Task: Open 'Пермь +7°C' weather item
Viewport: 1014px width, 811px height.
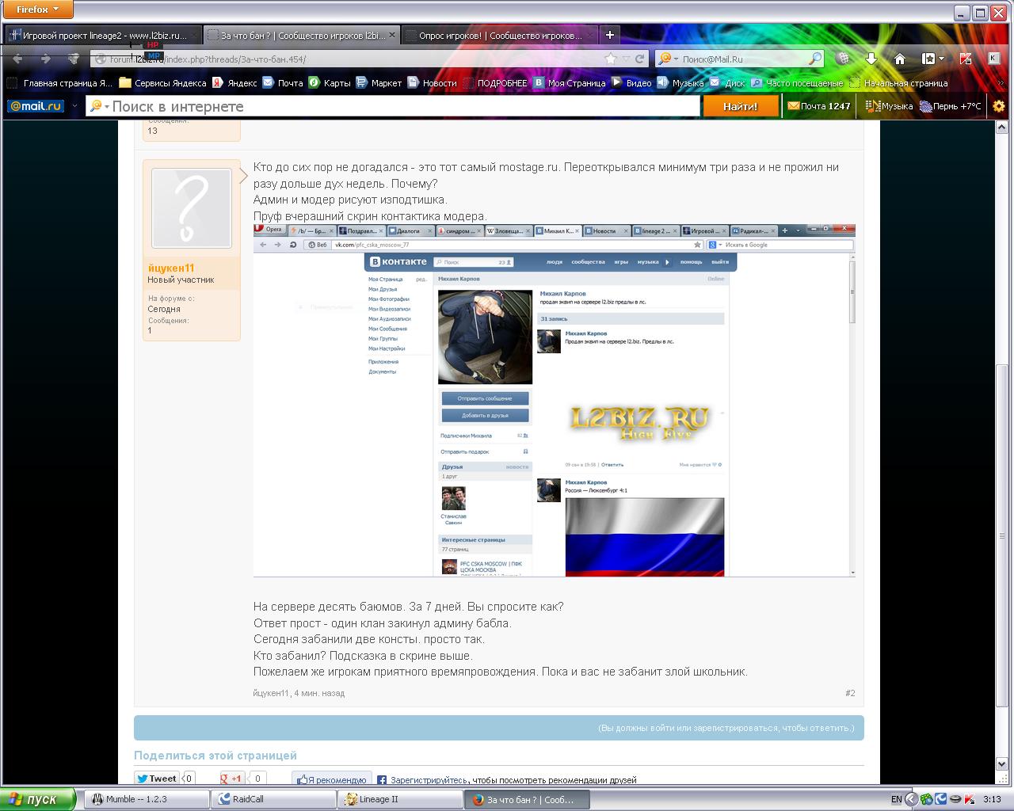Action: (x=951, y=106)
